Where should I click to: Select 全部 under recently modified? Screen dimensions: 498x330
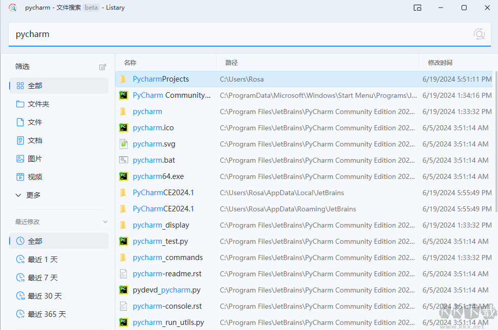click(59, 241)
